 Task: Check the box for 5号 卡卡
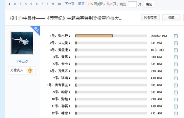pos(176,64)
